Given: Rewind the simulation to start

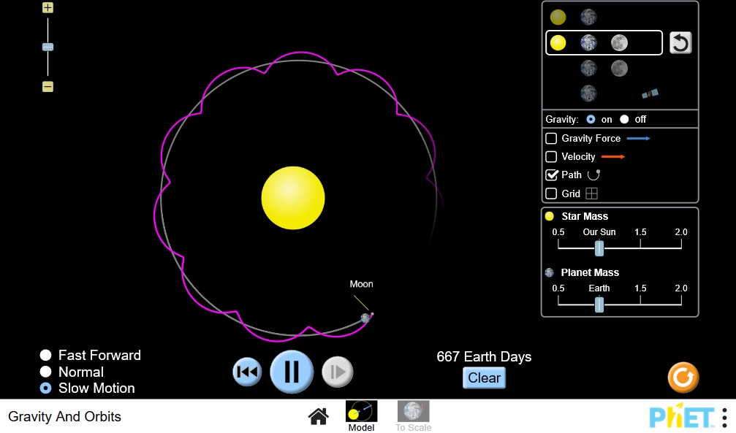Looking at the screenshot, I should (x=247, y=372).
